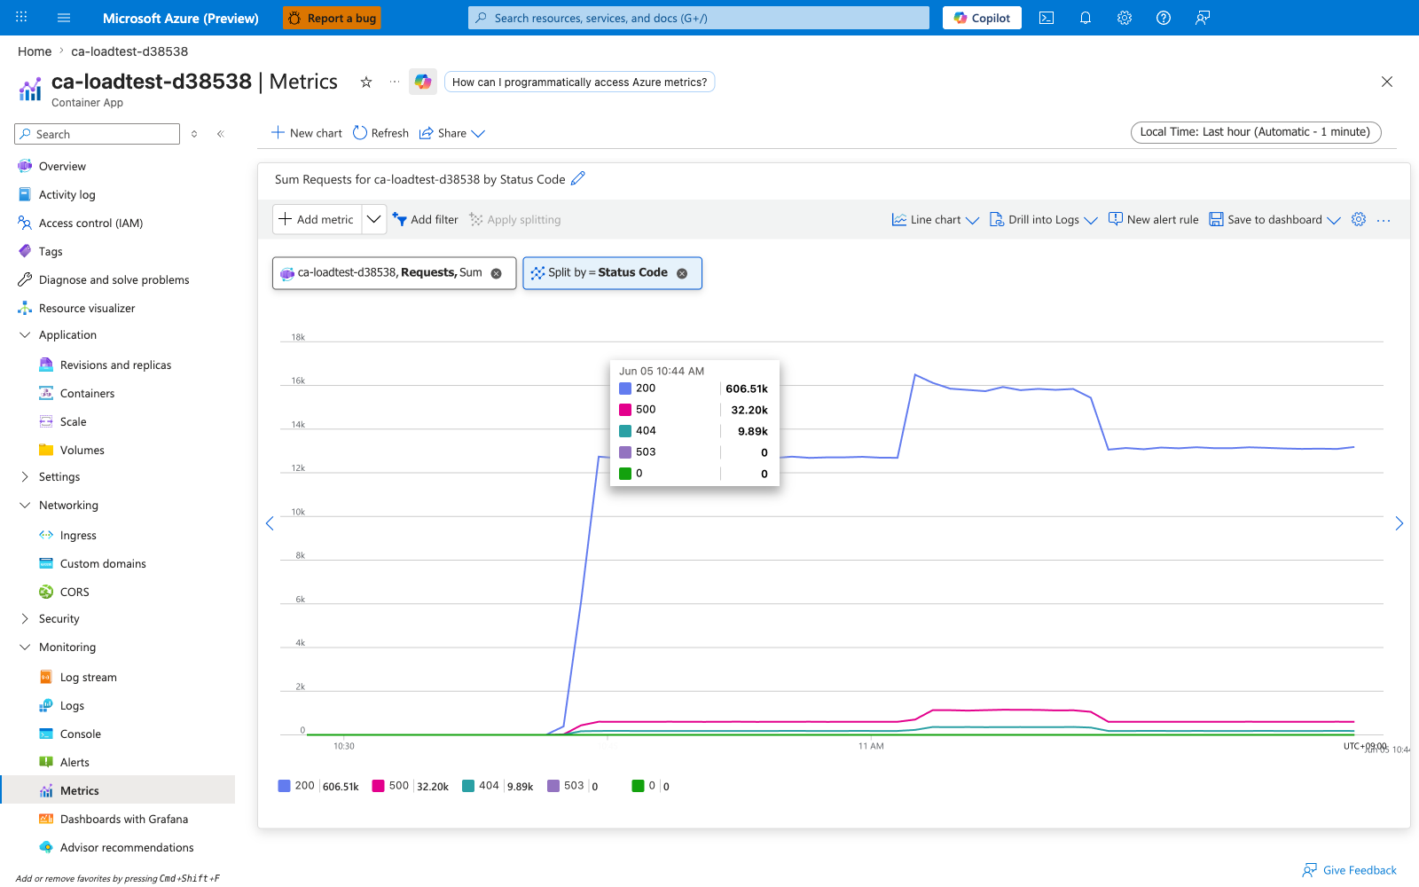The height and width of the screenshot is (887, 1419).
Task: Click the Add filter button
Action: 426,219
